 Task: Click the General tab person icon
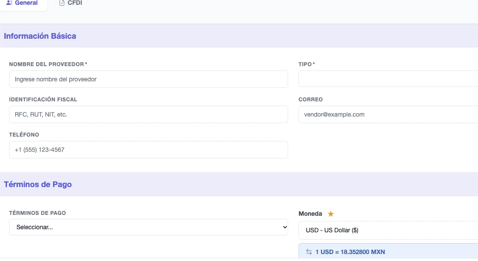pyautogui.click(x=9, y=3)
